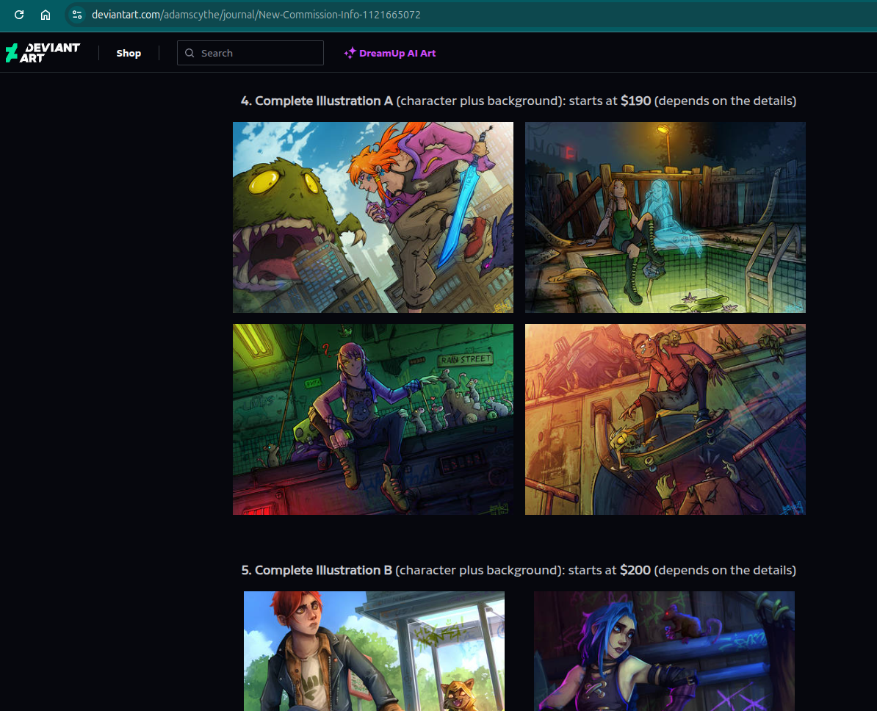Click the browser home icon

(x=46, y=15)
